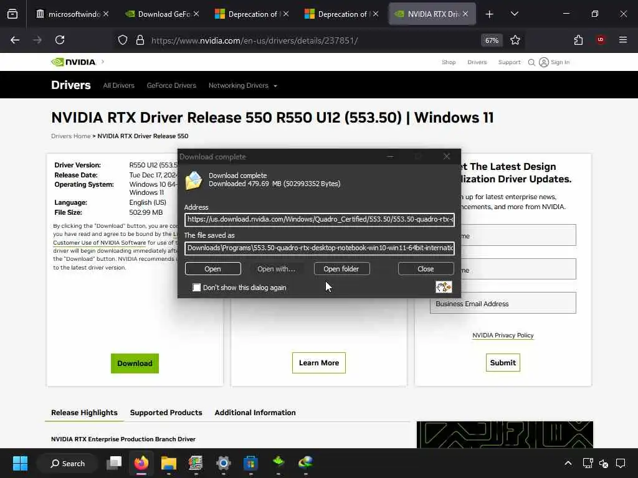
Task: Open Customer Use of NVIDIA Software link
Action: 99,243
